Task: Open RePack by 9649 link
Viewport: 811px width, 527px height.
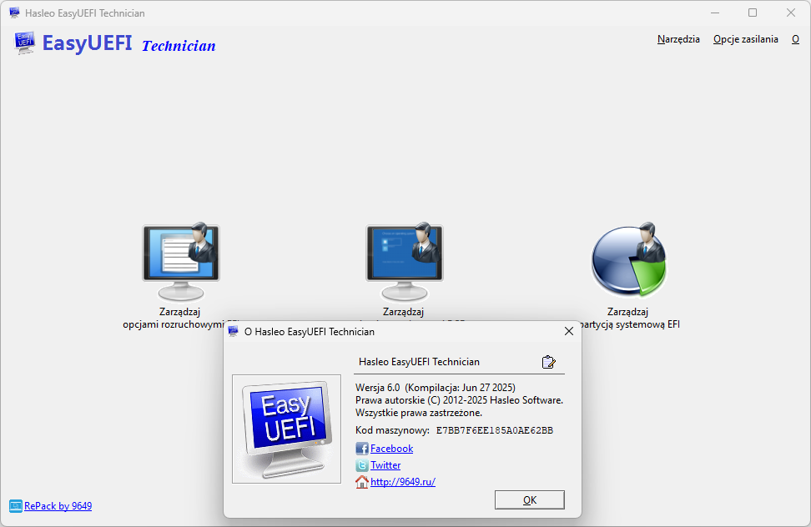Action: (58, 506)
